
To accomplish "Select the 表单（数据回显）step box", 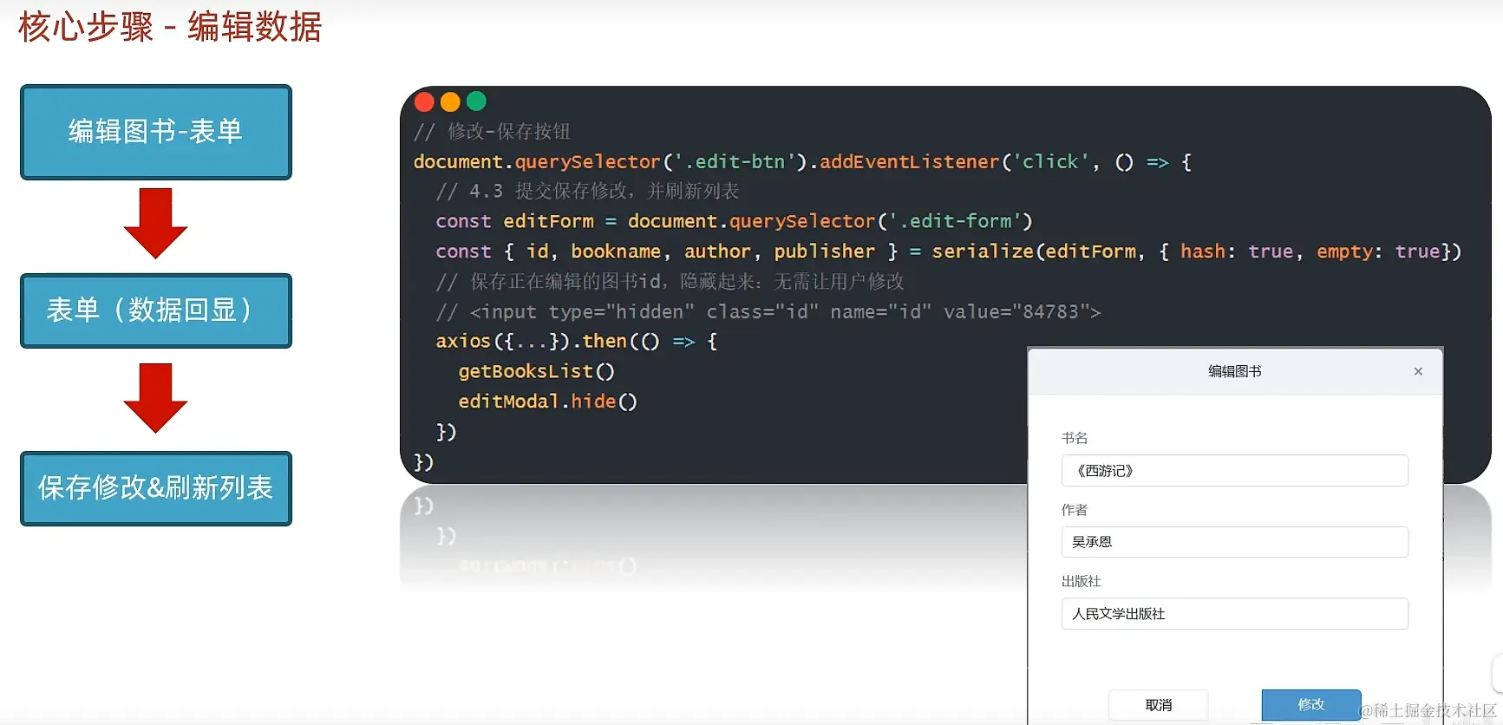I will click(x=156, y=310).
